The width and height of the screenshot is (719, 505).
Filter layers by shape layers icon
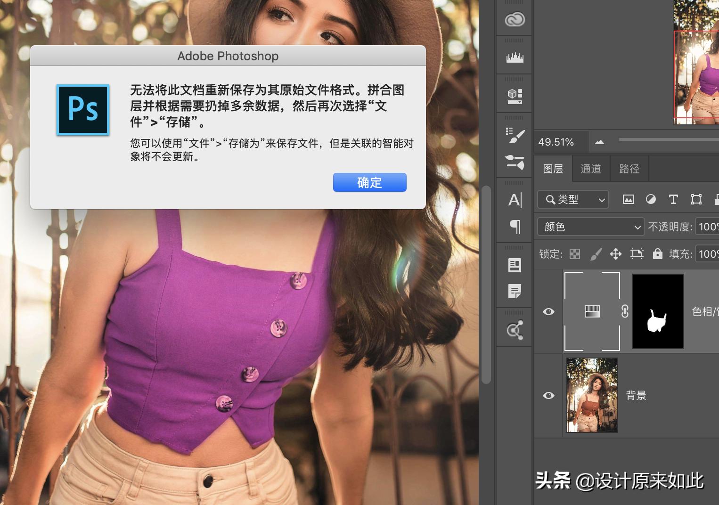[x=696, y=199]
